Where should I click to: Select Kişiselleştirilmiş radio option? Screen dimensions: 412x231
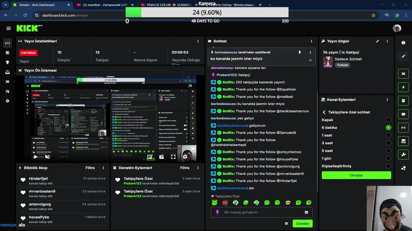[x=389, y=166]
